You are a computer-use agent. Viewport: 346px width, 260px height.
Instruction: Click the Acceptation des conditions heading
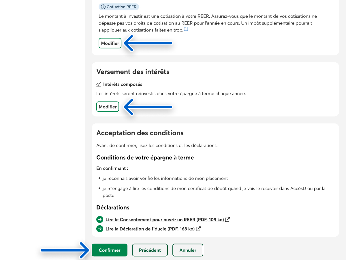pyautogui.click(x=140, y=133)
